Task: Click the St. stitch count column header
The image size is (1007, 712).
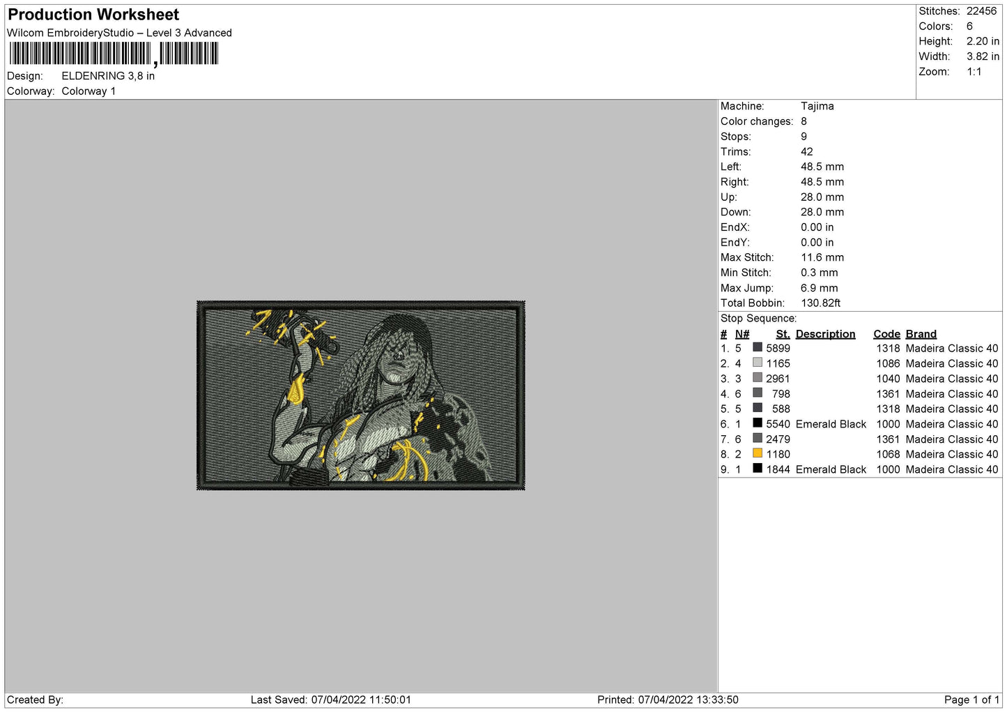Action: click(783, 334)
